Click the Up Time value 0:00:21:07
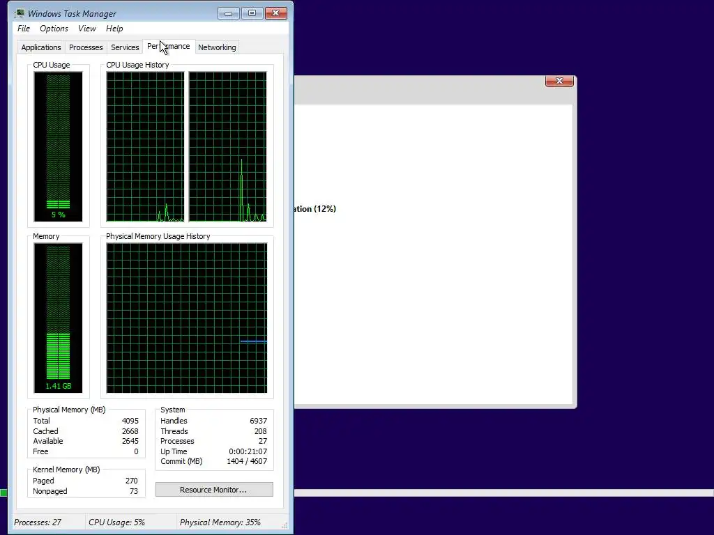The width and height of the screenshot is (714, 535). [248, 451]
